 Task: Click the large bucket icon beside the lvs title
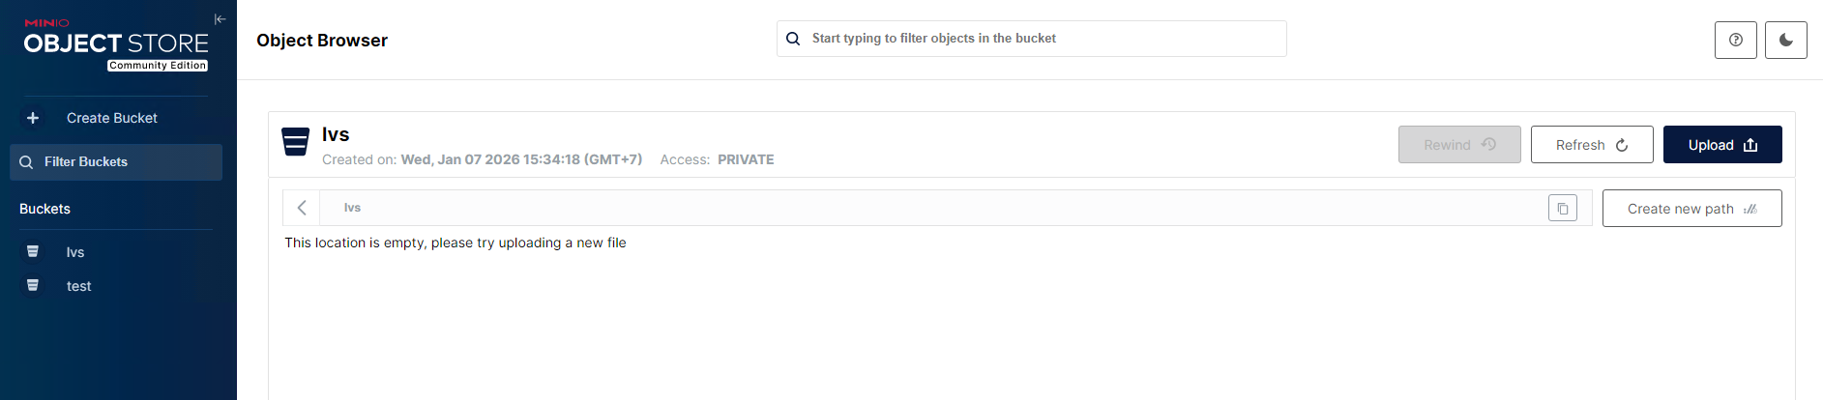point(295,142)
